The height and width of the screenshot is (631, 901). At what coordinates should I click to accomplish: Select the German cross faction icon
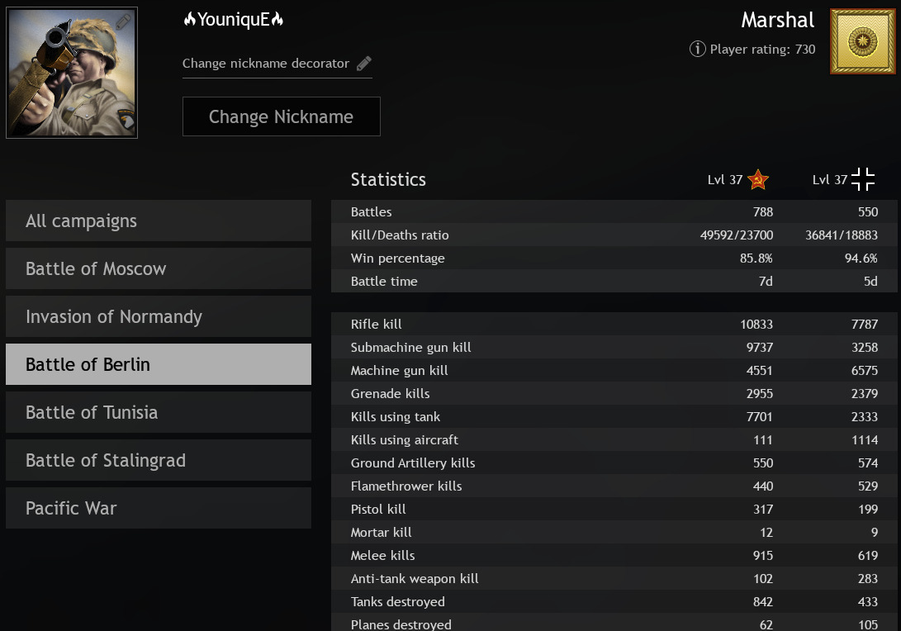pos(863,179)
